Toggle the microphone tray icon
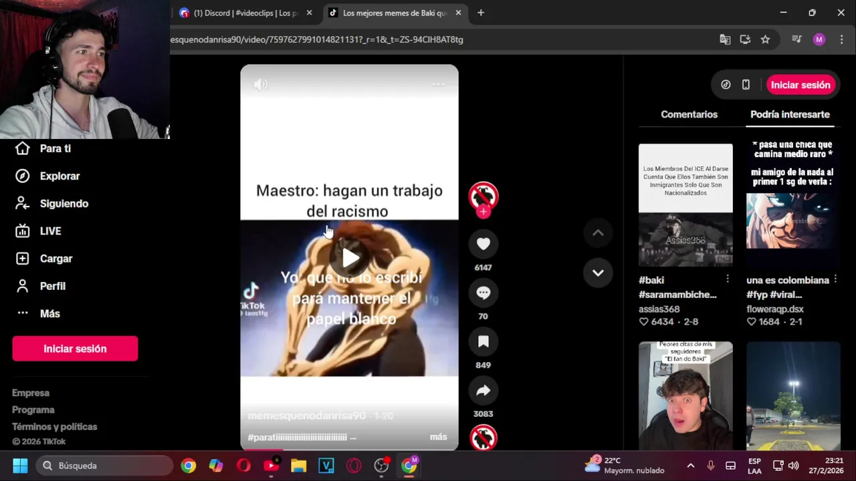The image size is (856, 481). 710,466
